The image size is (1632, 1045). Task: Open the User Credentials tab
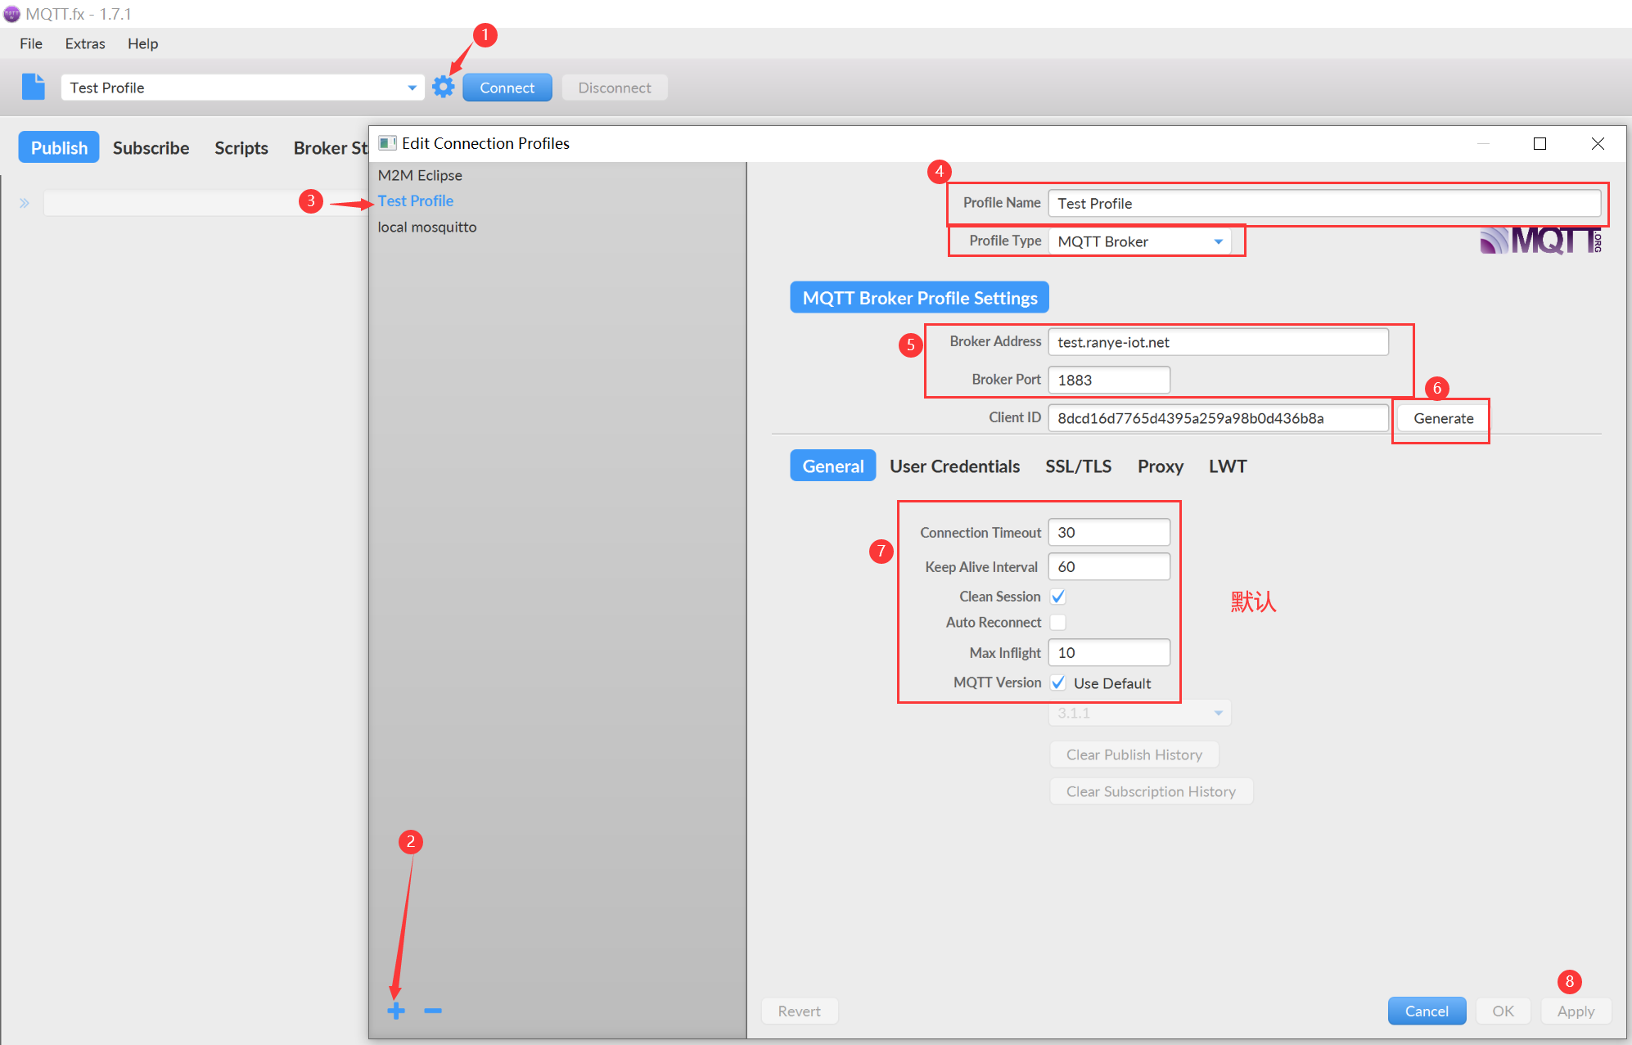click(954, 466)
